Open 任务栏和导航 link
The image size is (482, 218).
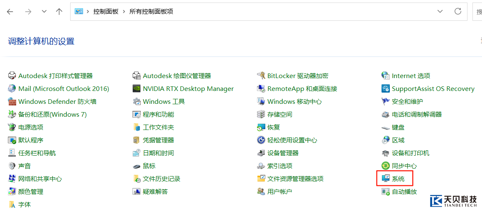pyautogui.click(x=37, y=153)
